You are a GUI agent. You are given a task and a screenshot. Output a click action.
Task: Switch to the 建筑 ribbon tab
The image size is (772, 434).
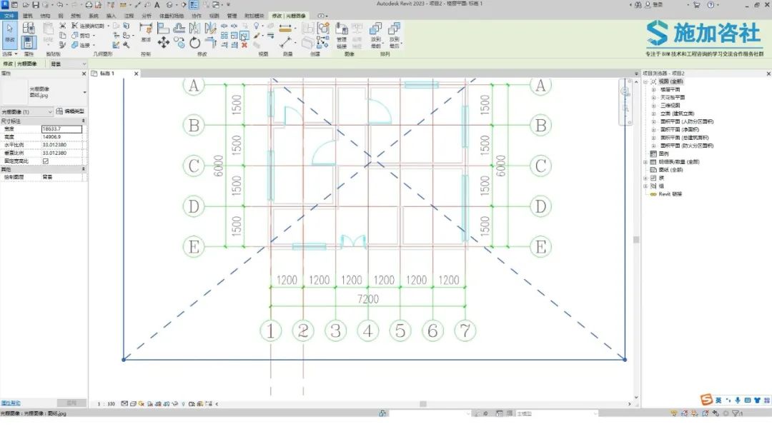(x=27, y=16)
